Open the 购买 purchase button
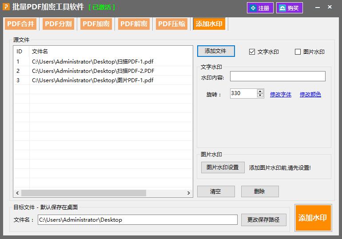Screen dimensions: 342x239 [289, 8]
